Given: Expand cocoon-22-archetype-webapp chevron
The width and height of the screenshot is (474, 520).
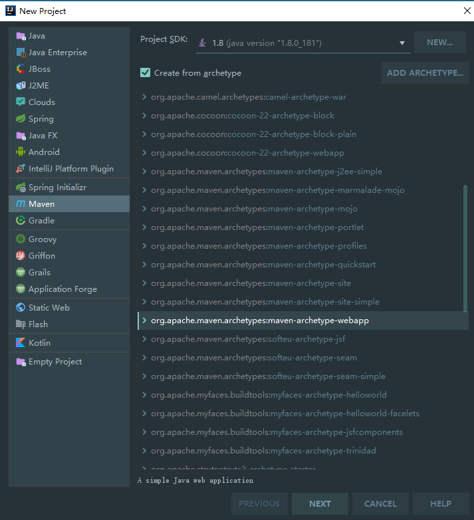Looking at the screenshot, I should (x=144, y=152).
